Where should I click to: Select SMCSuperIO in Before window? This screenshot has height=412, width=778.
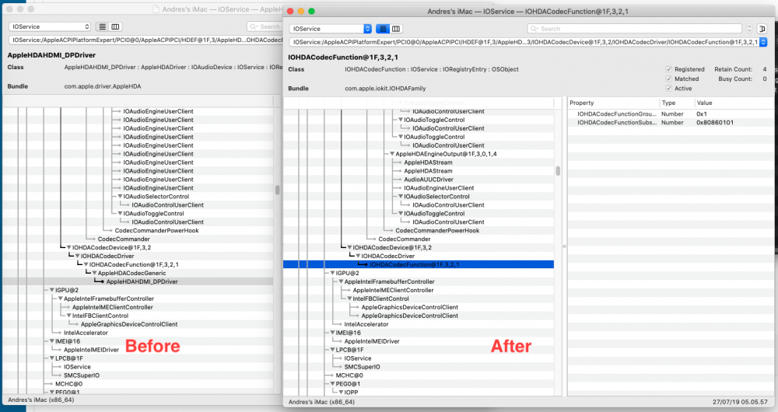[82, 375]
